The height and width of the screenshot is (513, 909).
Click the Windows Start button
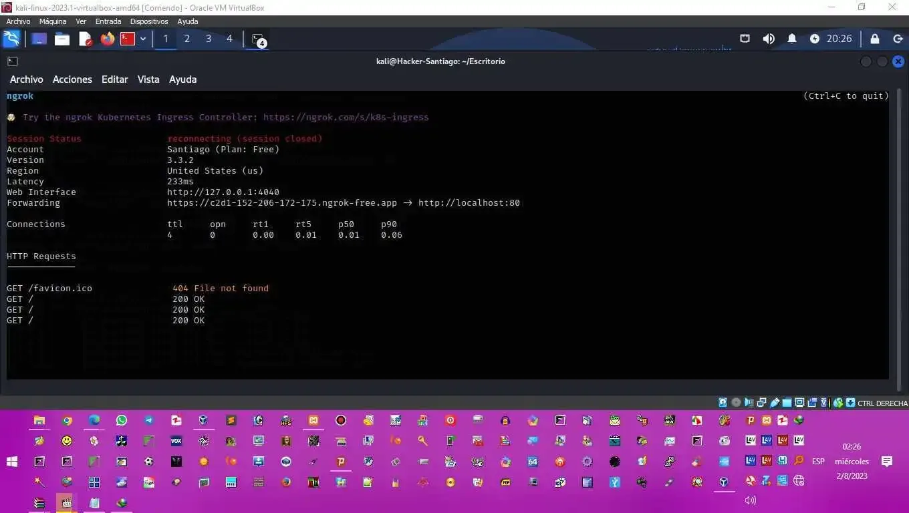pos(11,462)
